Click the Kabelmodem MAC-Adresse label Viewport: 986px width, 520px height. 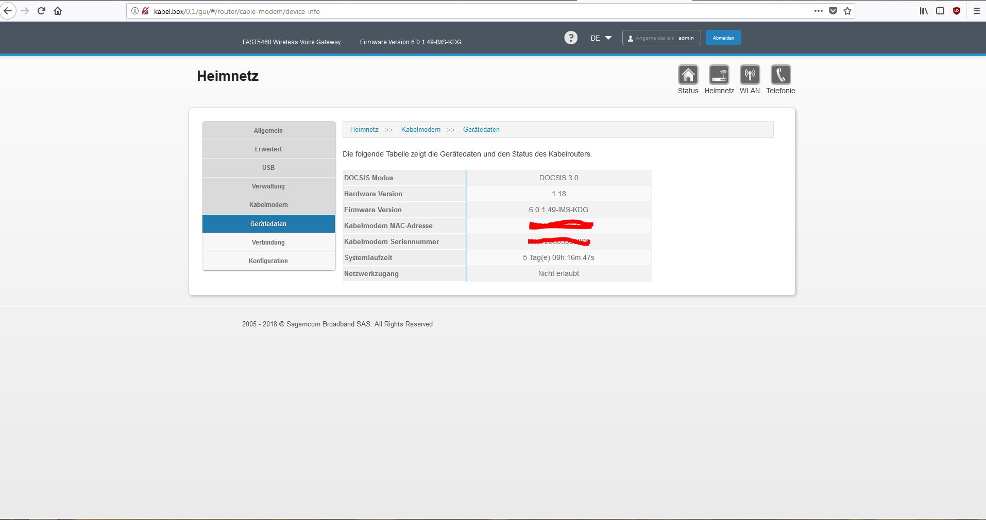pyautogui.click(x=388, y=226)
